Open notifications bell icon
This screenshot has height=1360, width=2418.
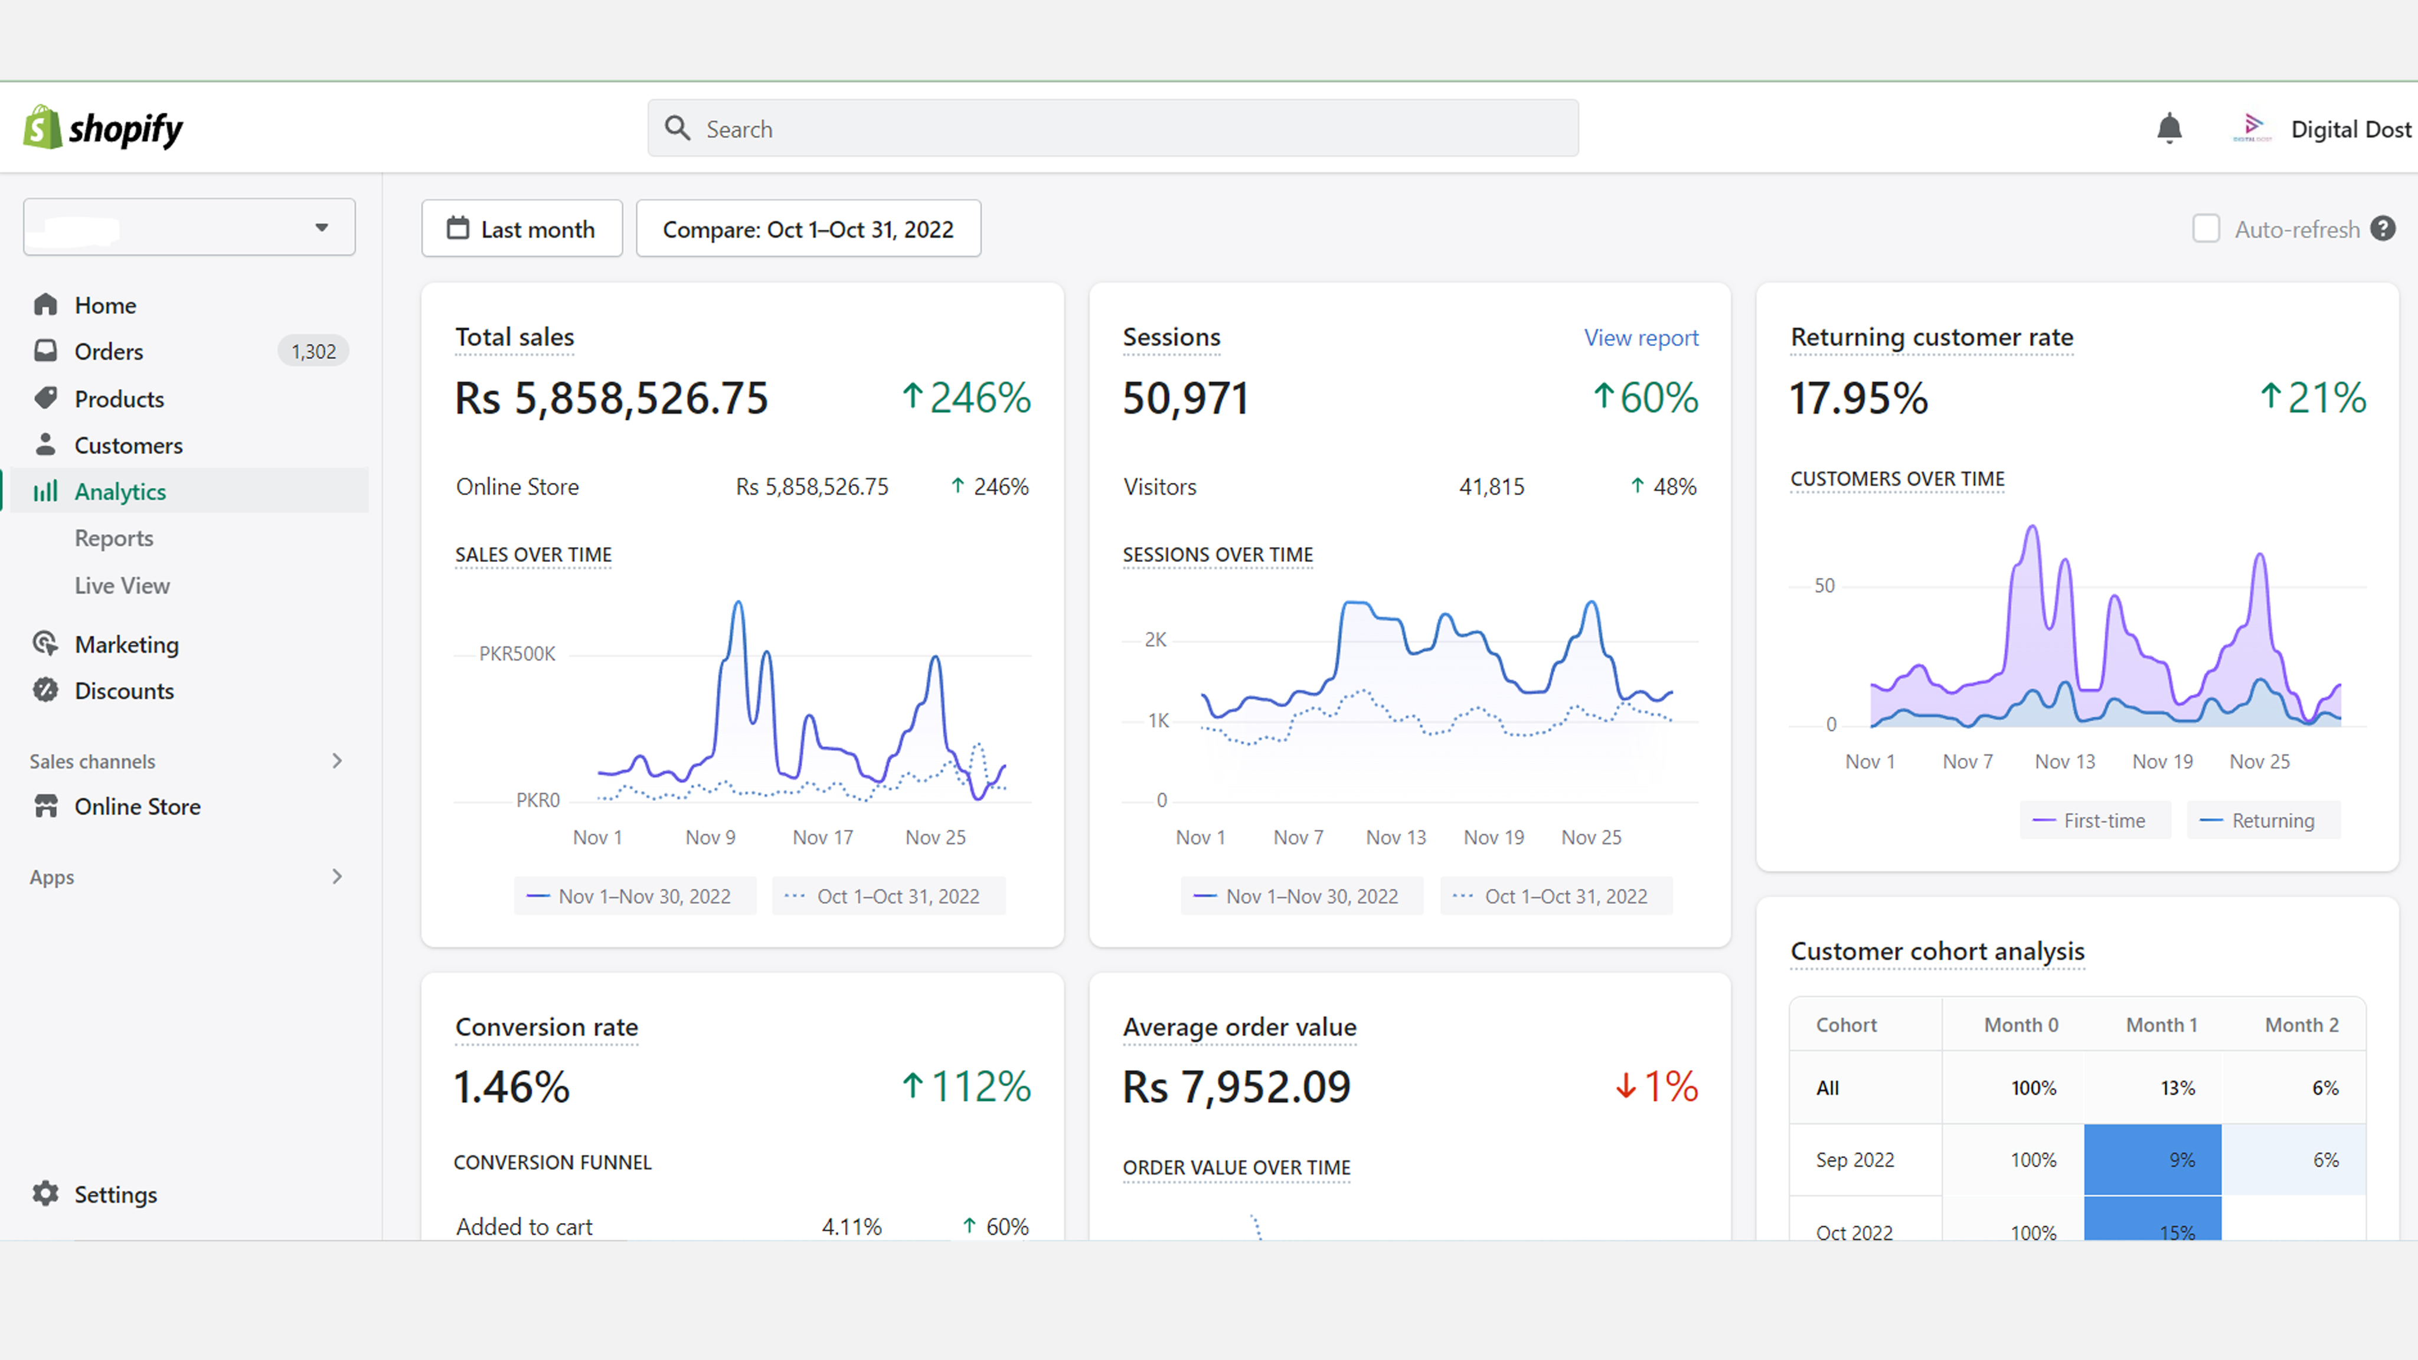(x=2168, y=127)
